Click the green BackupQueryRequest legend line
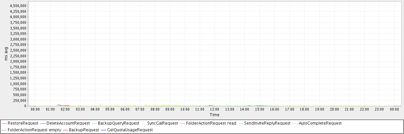The width and height of the screenshot is (404, 134). coord(88,123)
